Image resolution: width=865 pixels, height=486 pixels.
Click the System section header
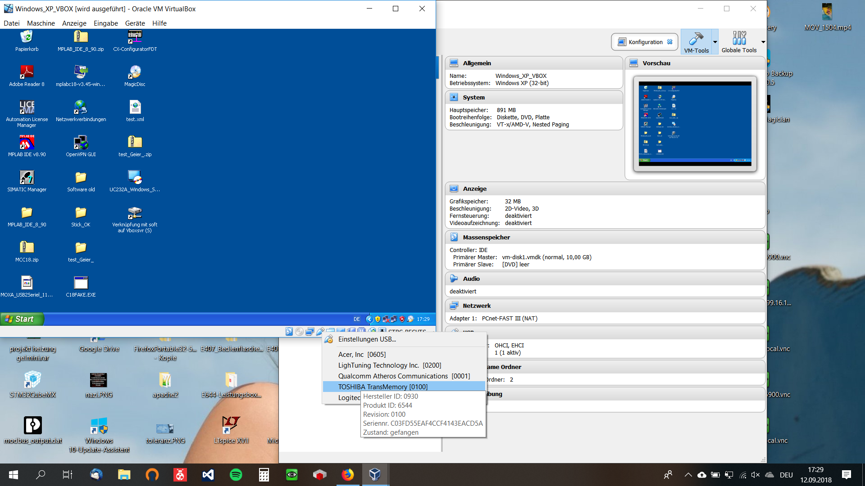click(534, 97)
